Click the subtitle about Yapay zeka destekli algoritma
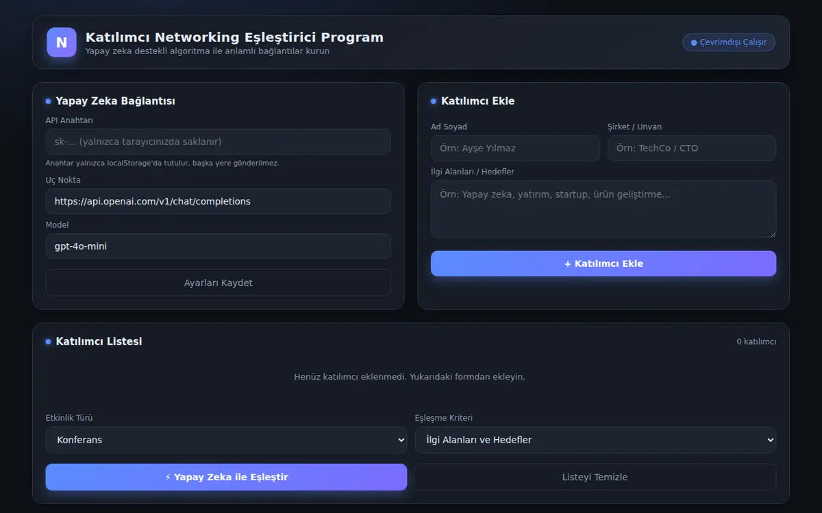Image resolution: width=822 pixels, height=513 pixels. (208, 51)
